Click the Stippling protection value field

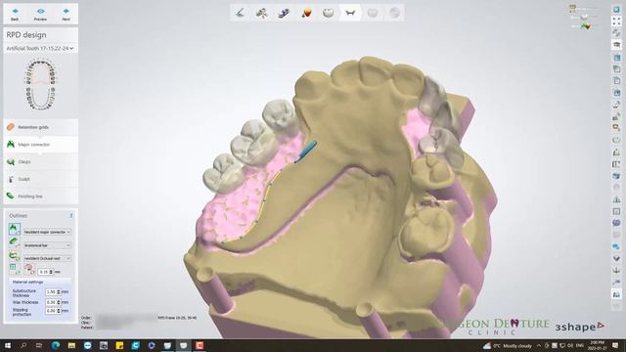click(x=53, y=311)
